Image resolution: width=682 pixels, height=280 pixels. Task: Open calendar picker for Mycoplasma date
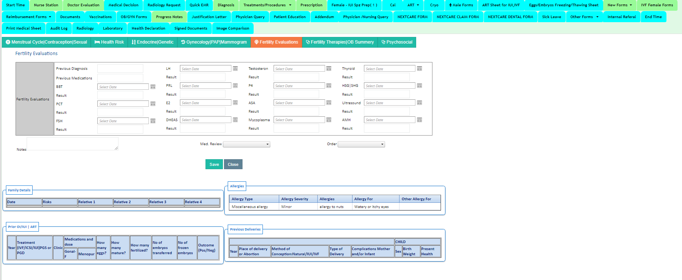(x=329, y=120)
